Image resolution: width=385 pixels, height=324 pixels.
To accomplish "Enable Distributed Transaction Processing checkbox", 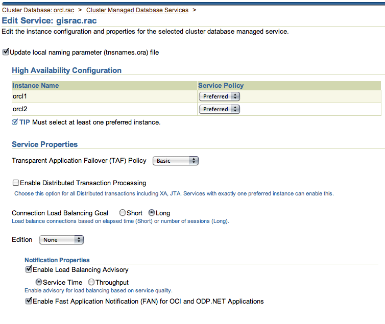I will pos(16,183).
